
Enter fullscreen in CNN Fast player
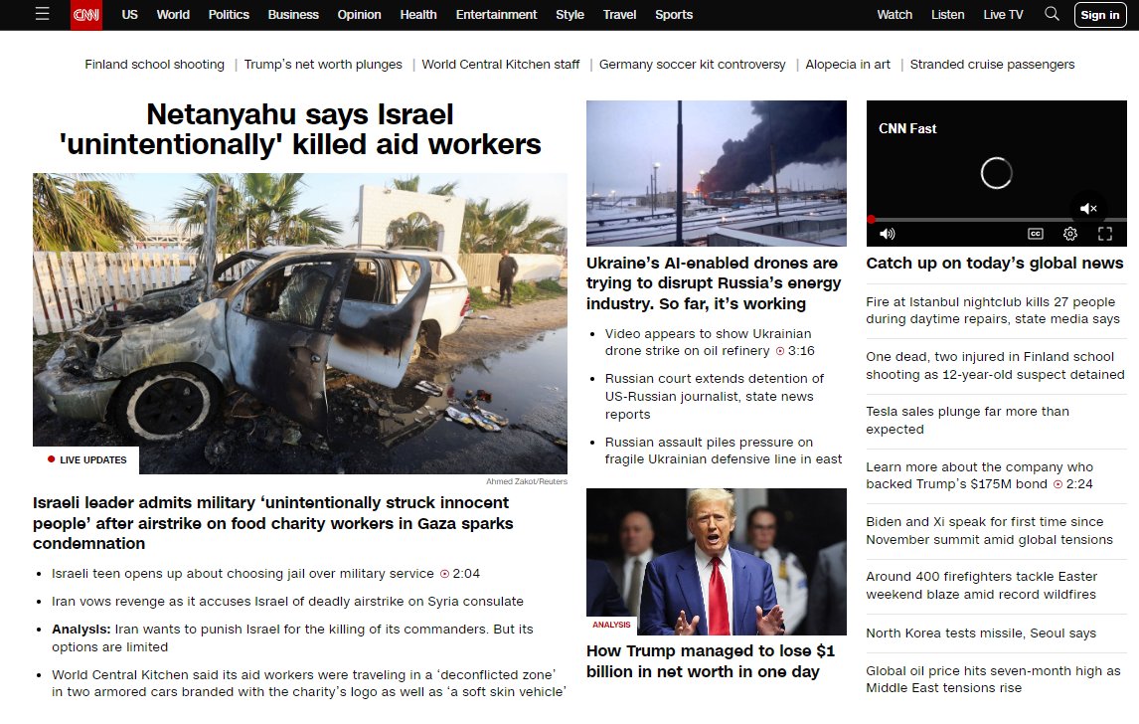[1105, 234]
